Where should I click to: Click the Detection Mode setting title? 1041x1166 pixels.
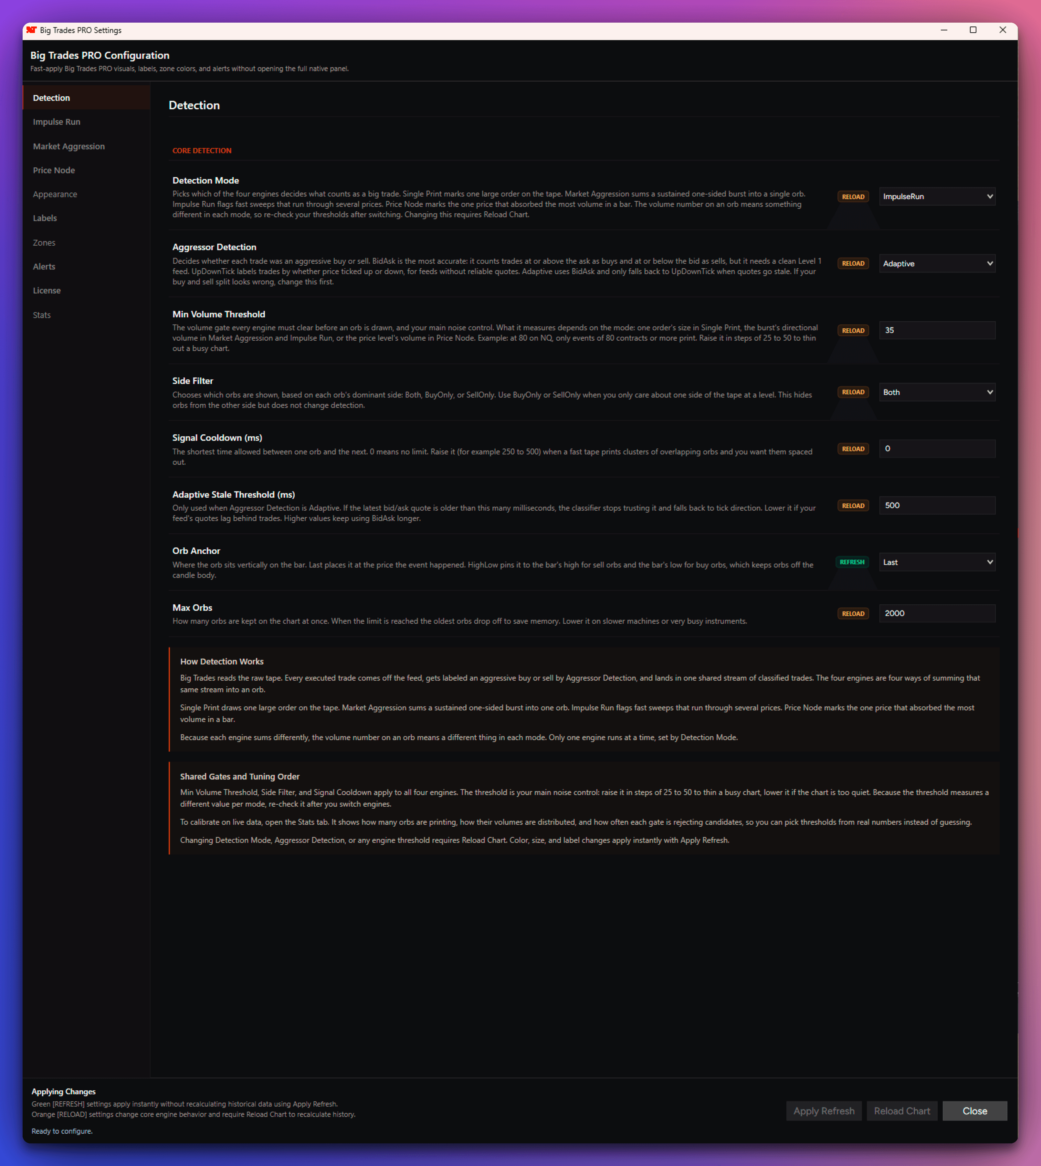click(206, 180)
